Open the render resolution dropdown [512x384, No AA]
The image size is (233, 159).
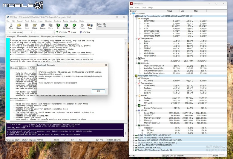[20, 32]
